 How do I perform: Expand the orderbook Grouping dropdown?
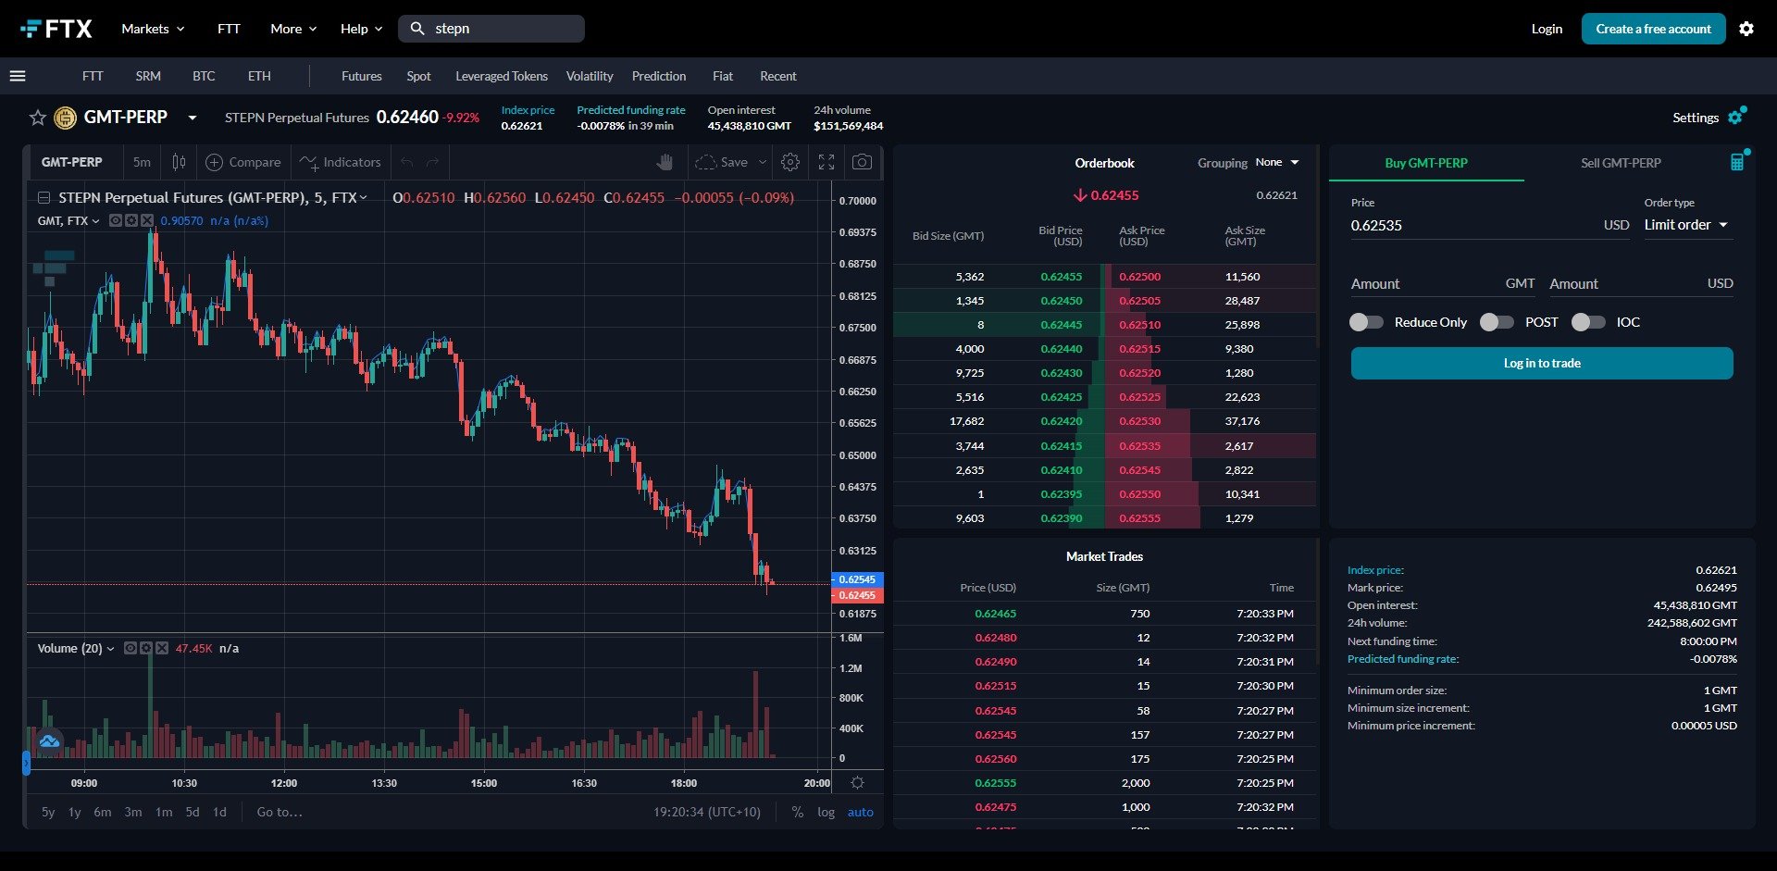[1276, 162]
